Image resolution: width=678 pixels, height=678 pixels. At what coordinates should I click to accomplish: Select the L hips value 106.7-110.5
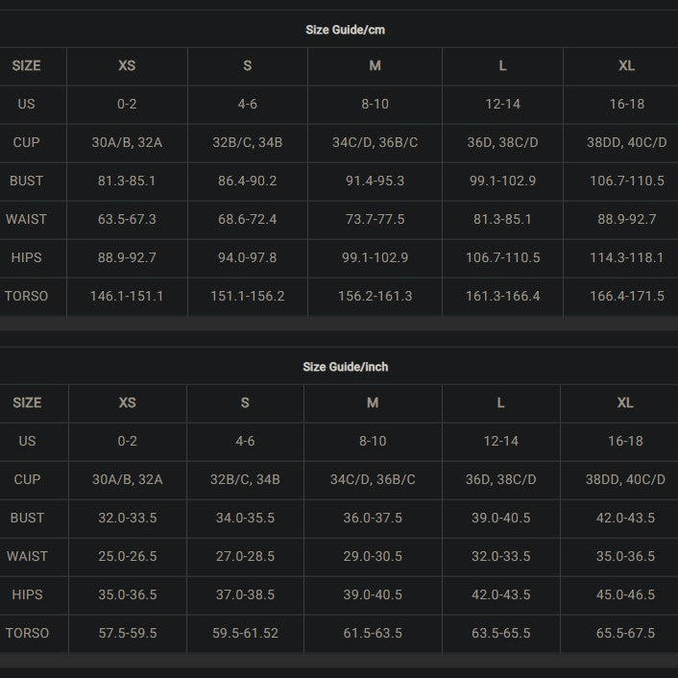tap(502, 257)
